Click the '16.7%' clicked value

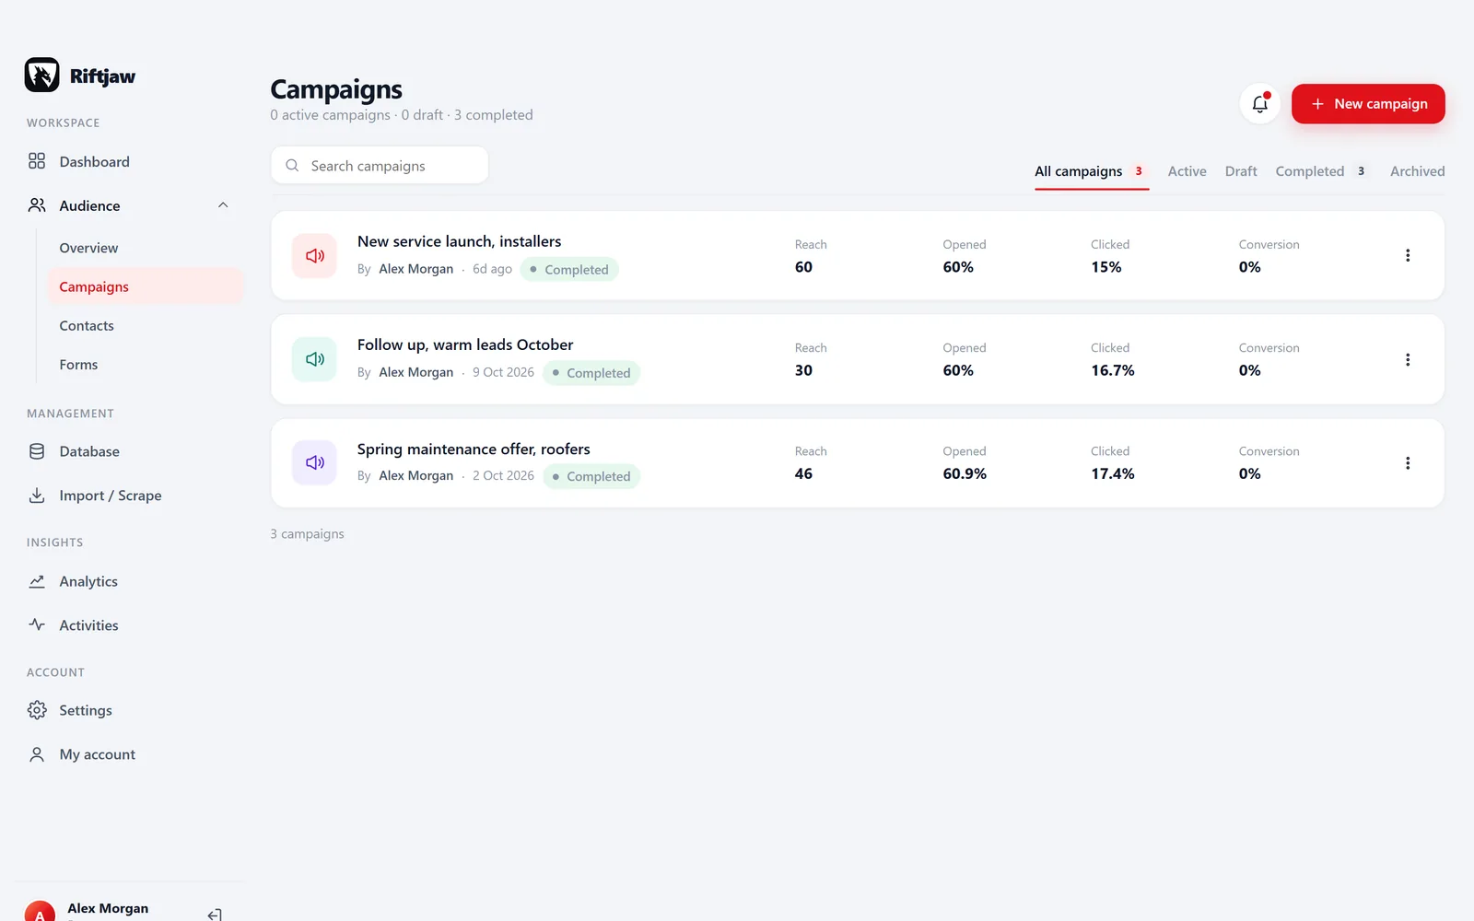[x=1113, y=370]
